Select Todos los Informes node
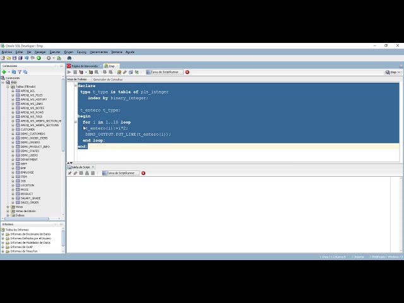 [17, 230]
